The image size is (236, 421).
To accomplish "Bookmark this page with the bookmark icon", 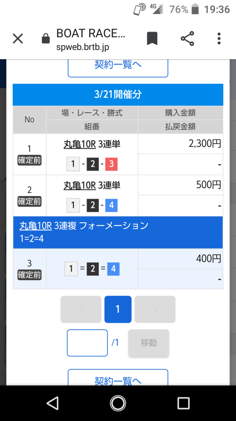I will 152,39.
